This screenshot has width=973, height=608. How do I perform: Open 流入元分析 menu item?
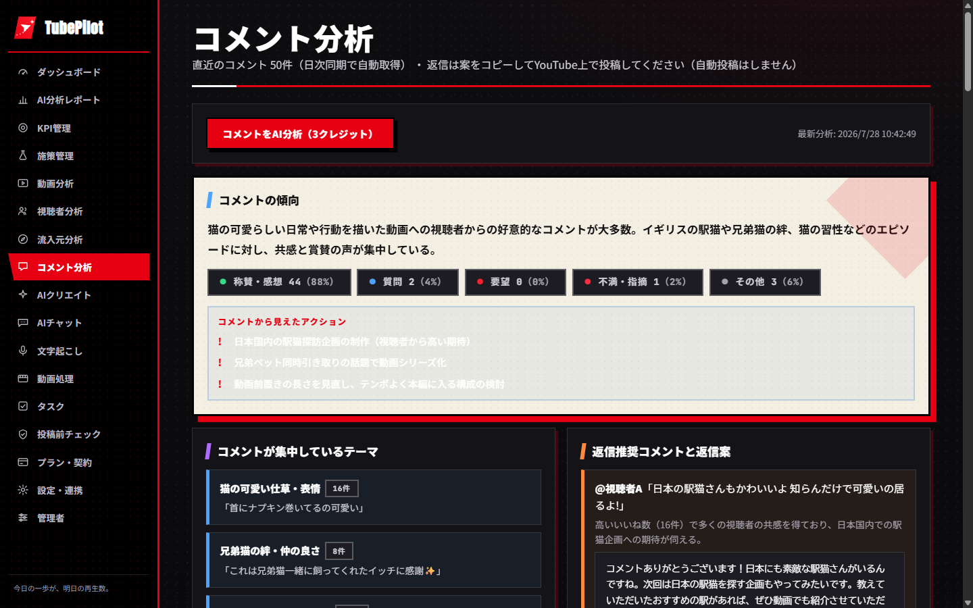click(x=79, y=239)
